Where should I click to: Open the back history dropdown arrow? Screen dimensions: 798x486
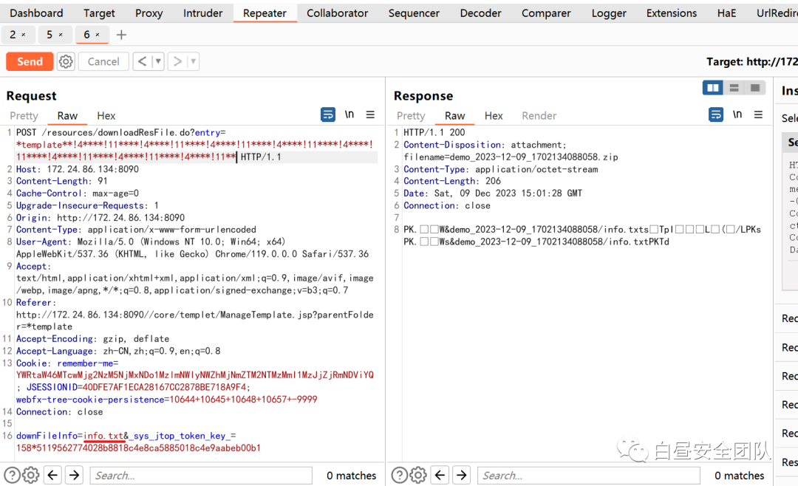tap(158, 61)
